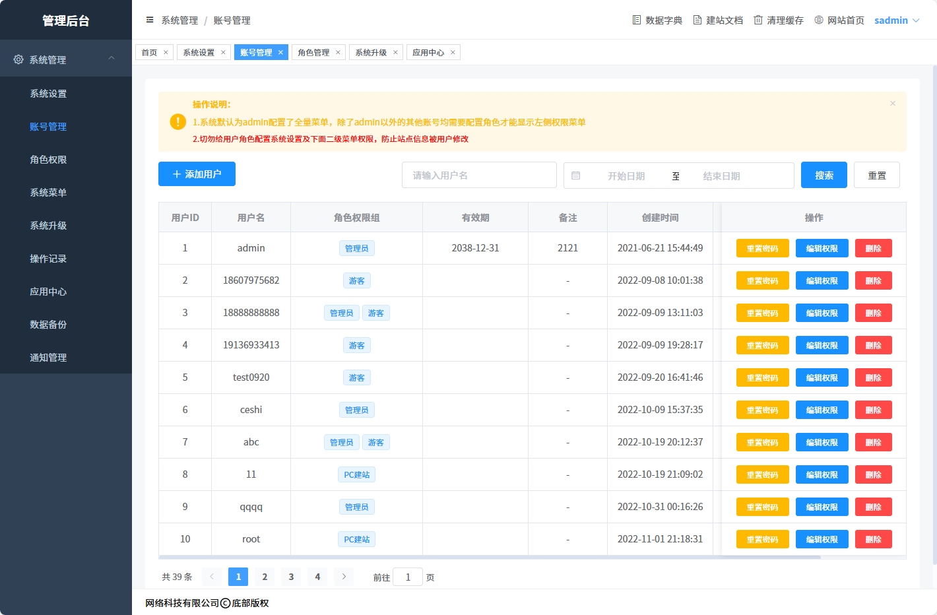Go to page 2
The image size is (937, 615).
265,577
